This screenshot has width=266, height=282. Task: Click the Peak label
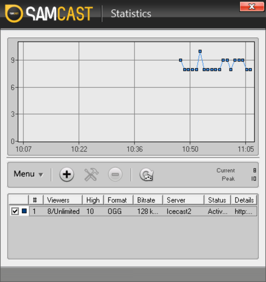point(228,179)
